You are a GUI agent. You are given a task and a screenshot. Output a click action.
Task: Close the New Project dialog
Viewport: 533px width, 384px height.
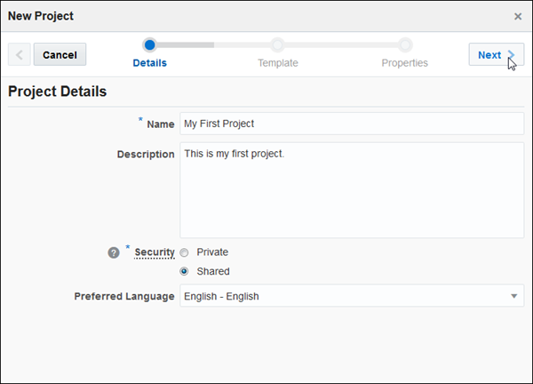click(518, 16)
